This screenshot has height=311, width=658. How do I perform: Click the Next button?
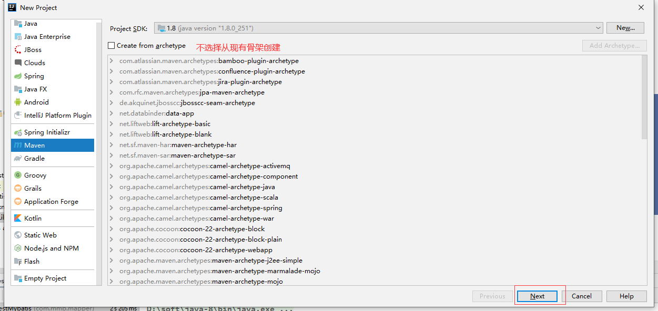coord(537,296)
